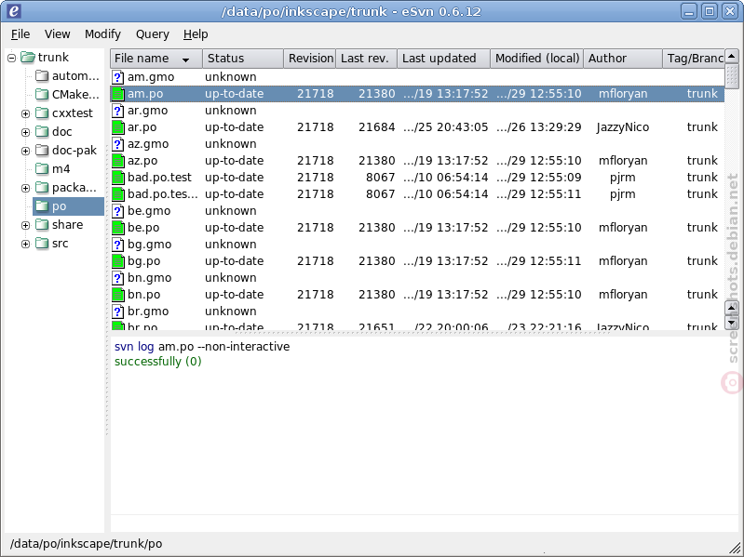
Task: Click the doc folder icon
Action: 42,131
